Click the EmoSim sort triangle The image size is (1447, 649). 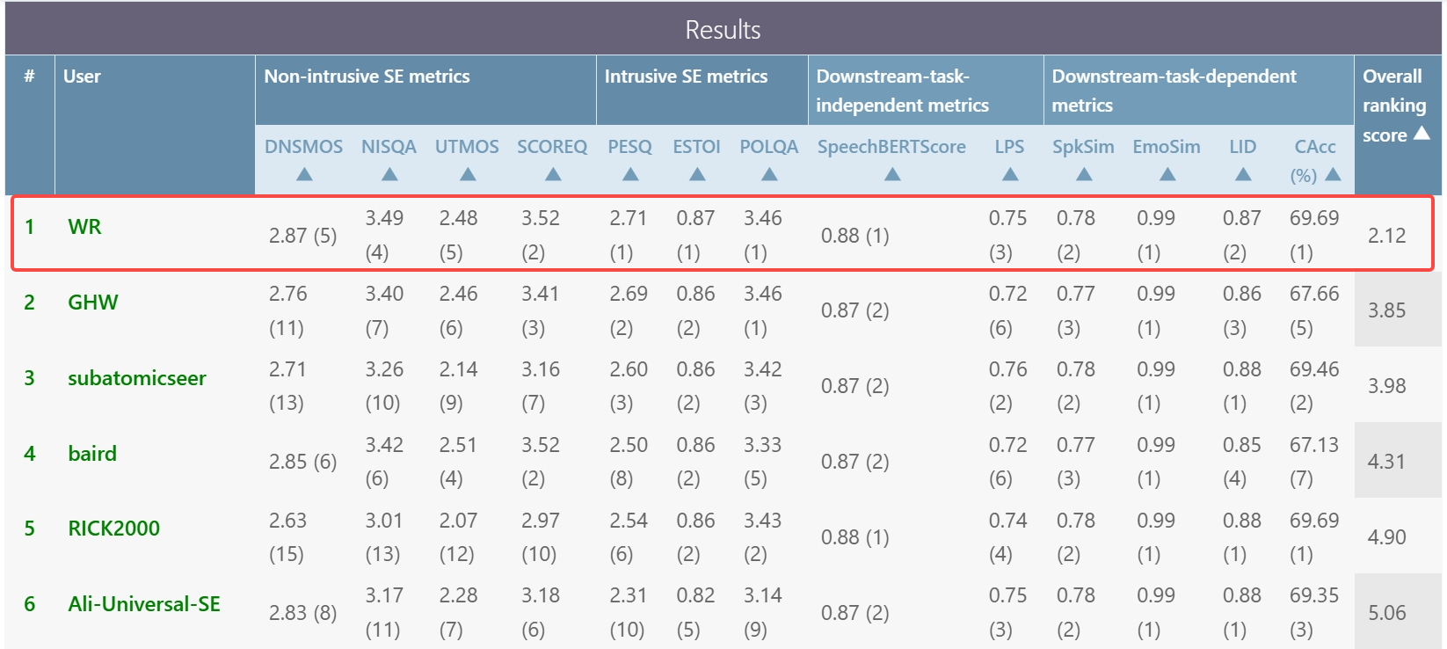(x=1167, y=174)
